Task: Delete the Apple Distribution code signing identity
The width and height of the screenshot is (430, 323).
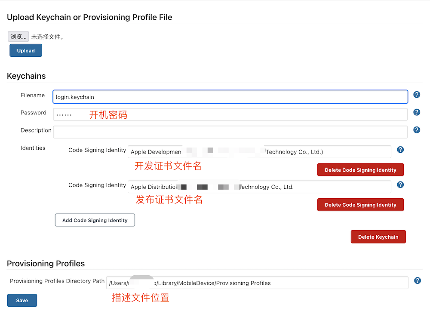Action: pos(360,205)
